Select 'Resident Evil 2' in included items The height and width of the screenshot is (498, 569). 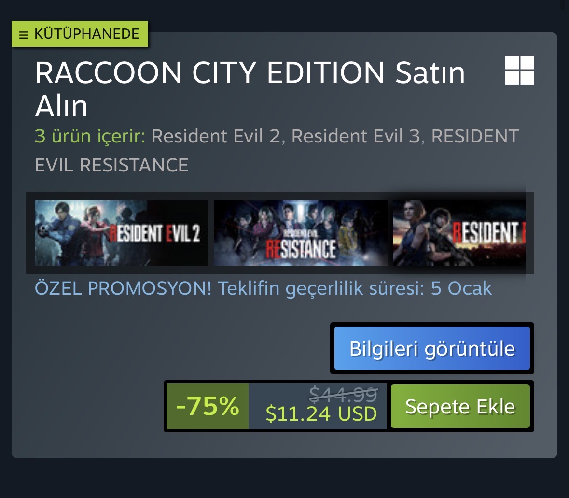216,136
